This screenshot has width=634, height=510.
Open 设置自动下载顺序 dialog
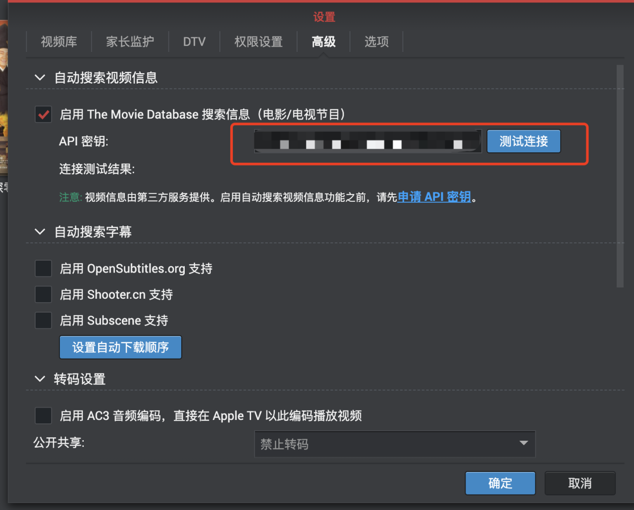[120, 347]
